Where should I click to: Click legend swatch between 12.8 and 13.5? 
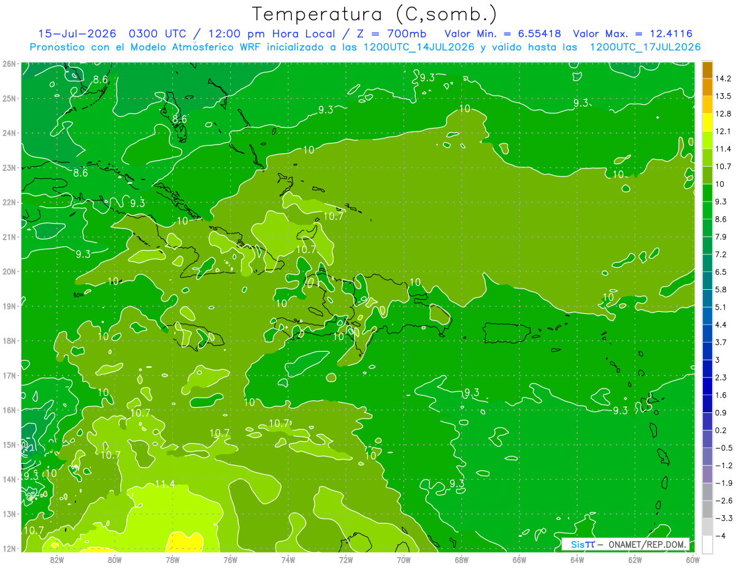point(707,104)
